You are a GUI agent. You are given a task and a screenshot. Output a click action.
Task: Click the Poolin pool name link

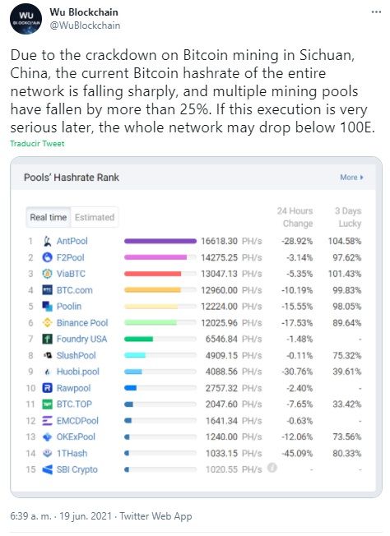pos(69,307)
